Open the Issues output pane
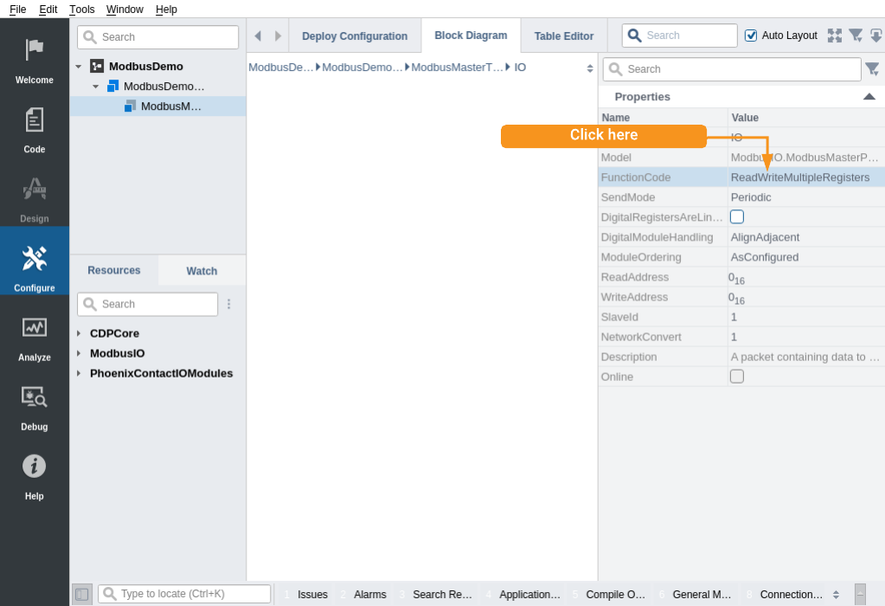Screen dimensions: 885x606 (x=311, y=595)
